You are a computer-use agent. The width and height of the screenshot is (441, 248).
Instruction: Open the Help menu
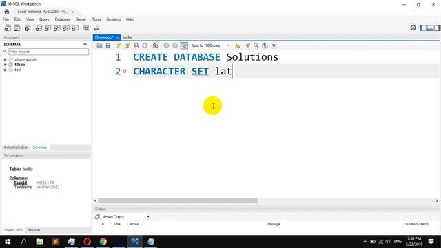(130, 19)
